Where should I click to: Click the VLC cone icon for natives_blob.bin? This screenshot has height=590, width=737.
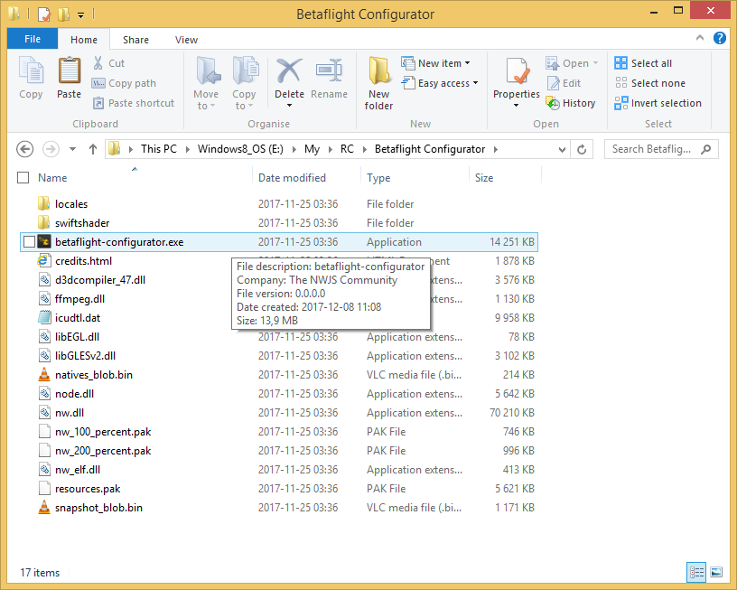[x=44, y=375]
